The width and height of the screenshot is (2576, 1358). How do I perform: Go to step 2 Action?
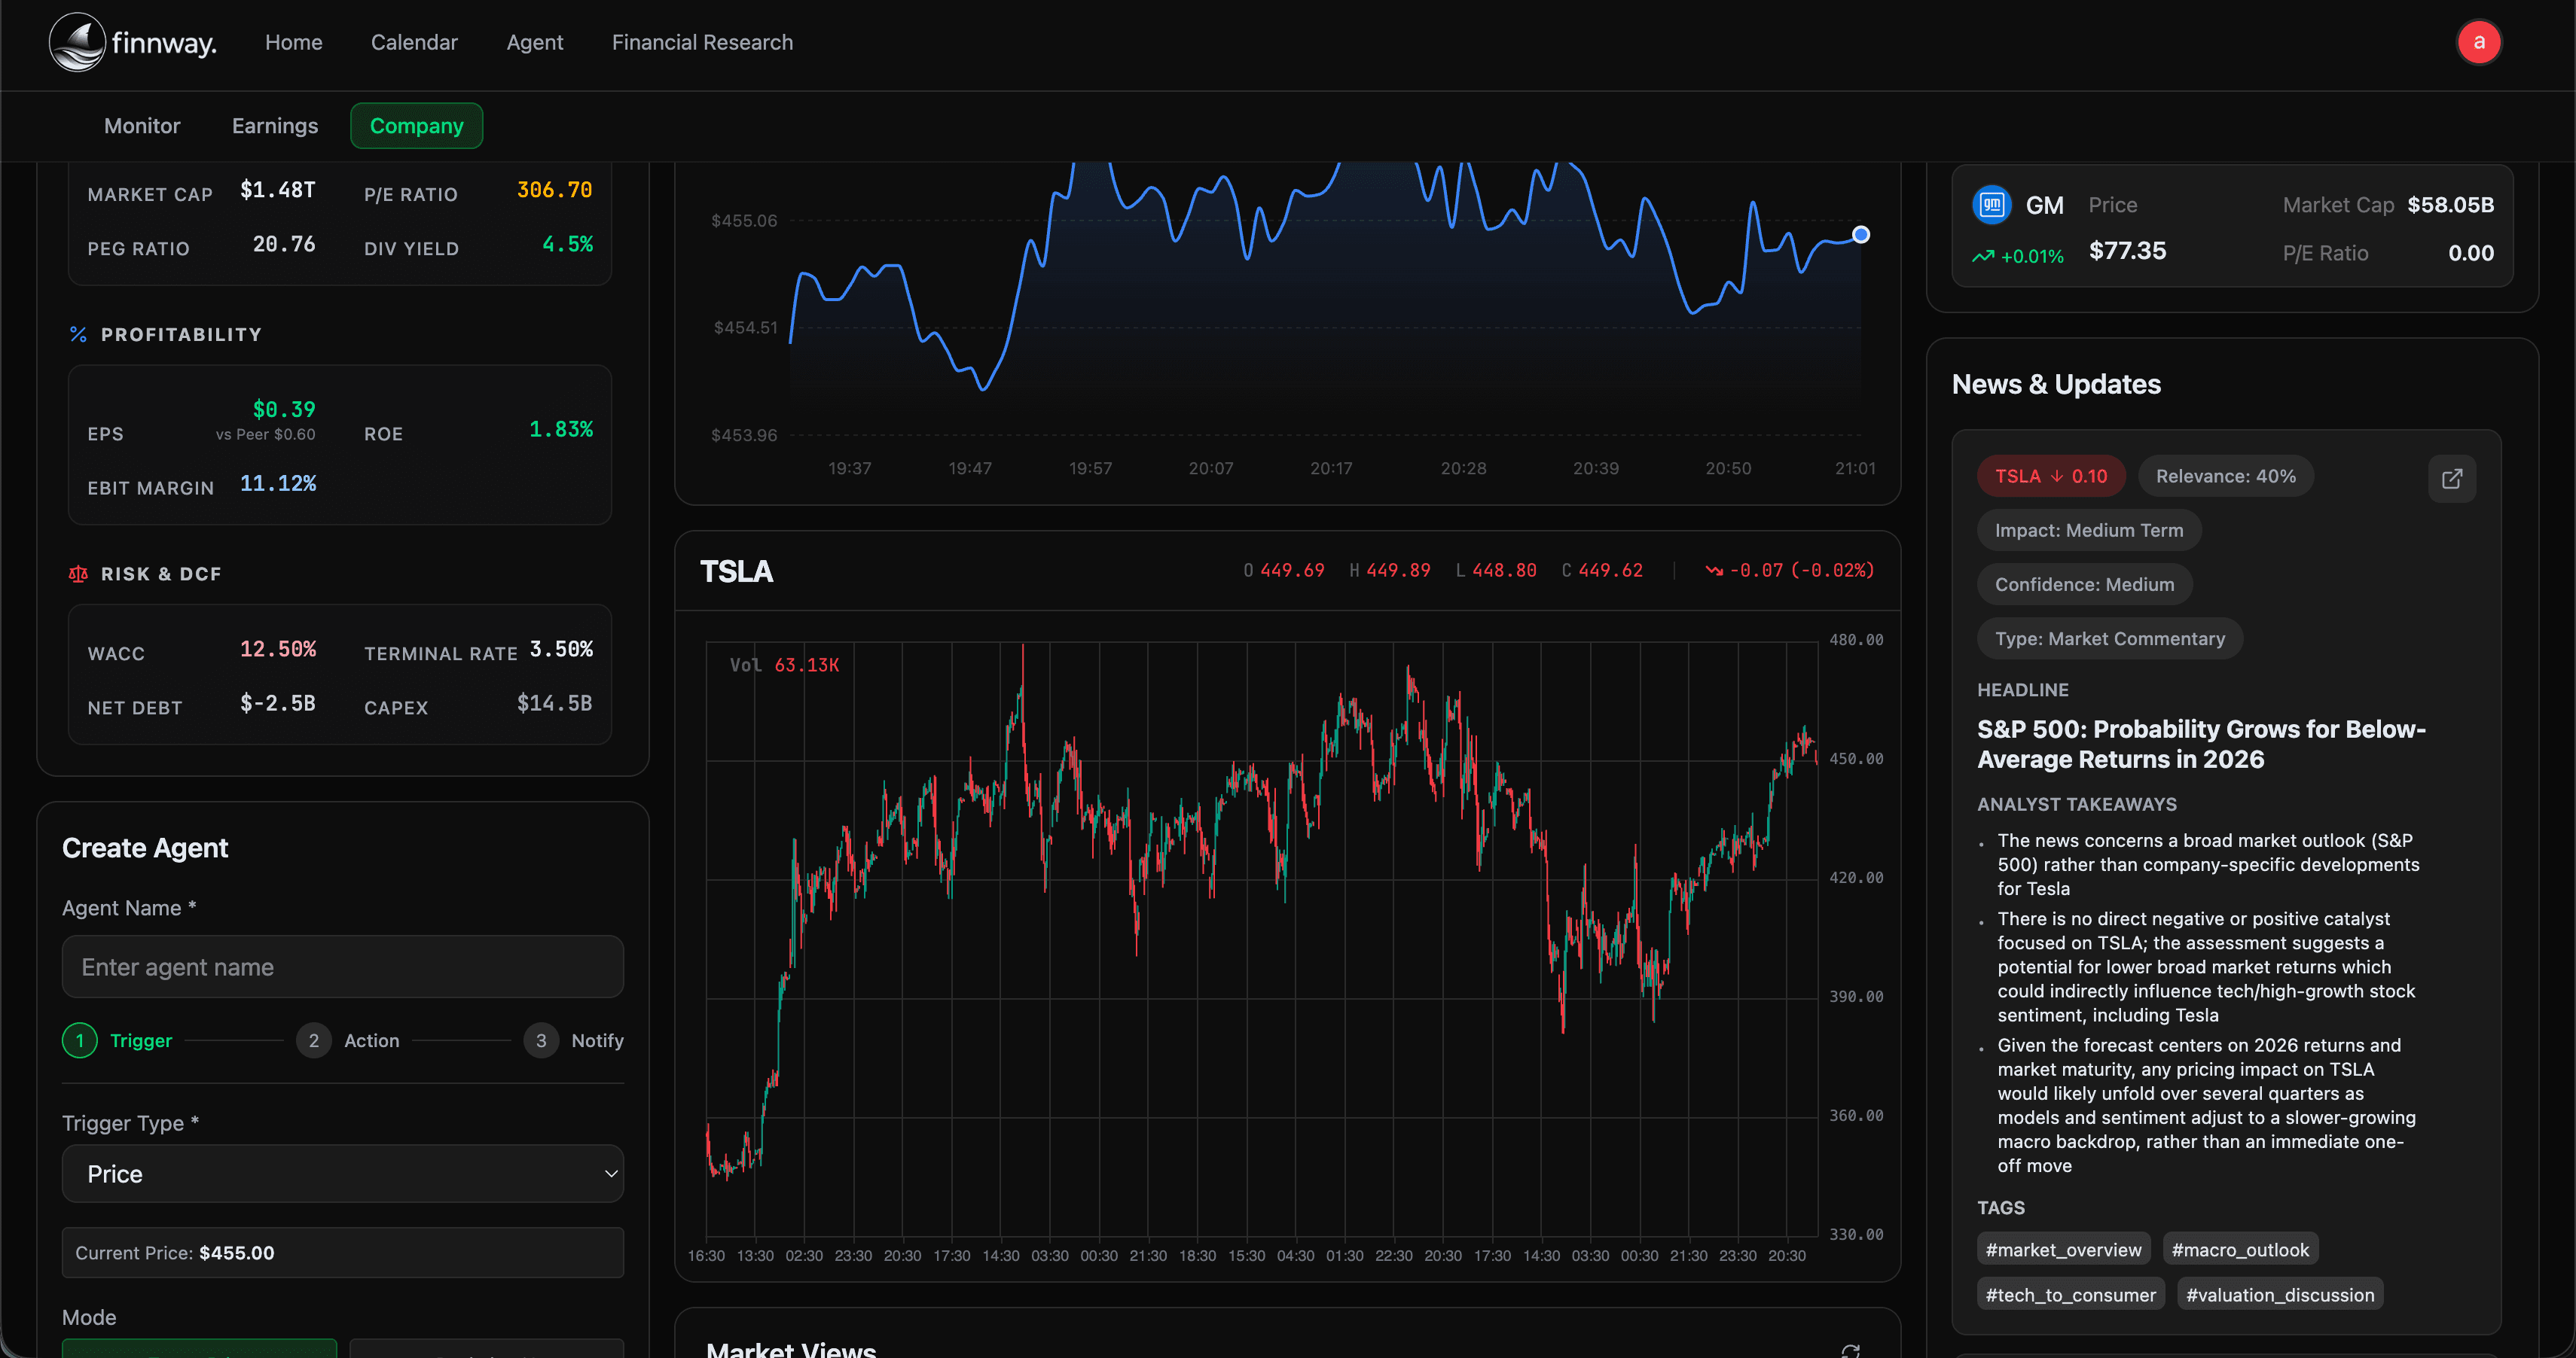coord(313,1040)
